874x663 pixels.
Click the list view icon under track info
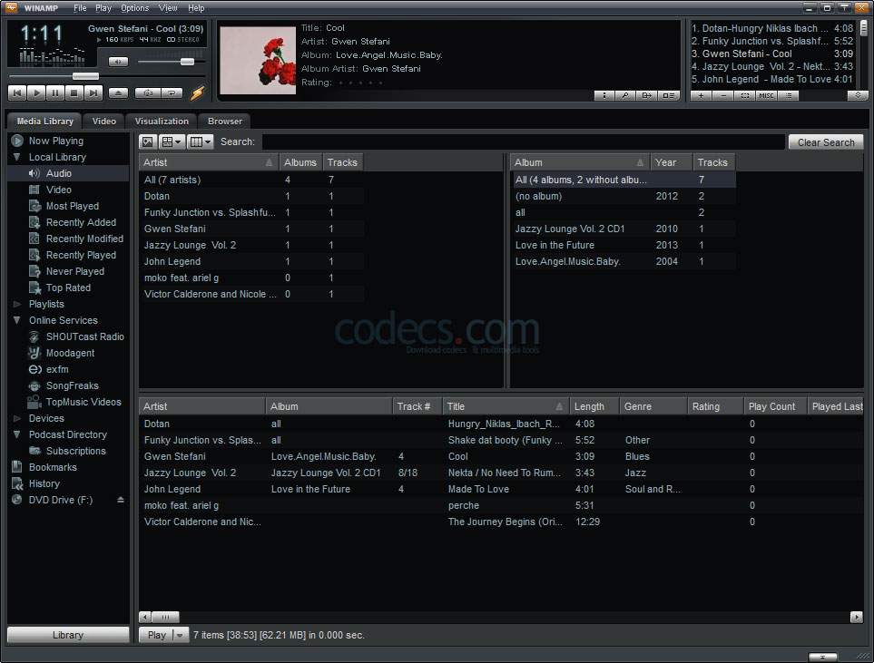(x=668, y=96)
